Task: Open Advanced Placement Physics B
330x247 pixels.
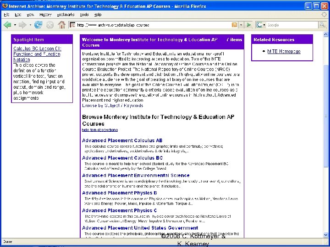Action: 120,193
